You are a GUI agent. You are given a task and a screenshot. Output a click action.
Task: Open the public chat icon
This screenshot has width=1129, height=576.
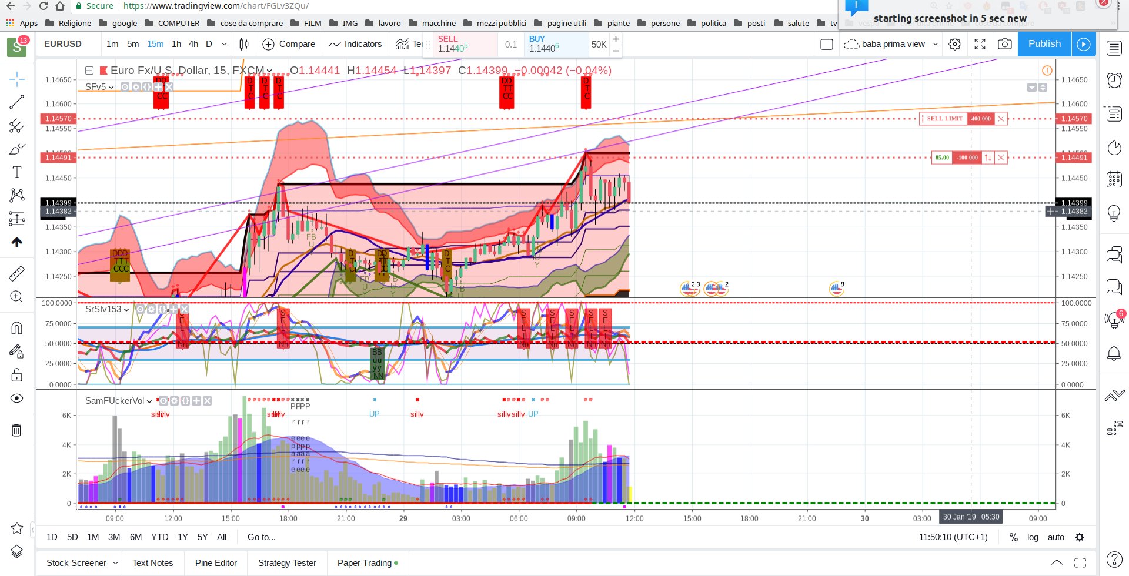pyautogui.click(x=1114, y=254)
